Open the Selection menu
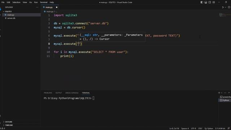The width and height of the screenshot is (231, 130). coord(16,3)
